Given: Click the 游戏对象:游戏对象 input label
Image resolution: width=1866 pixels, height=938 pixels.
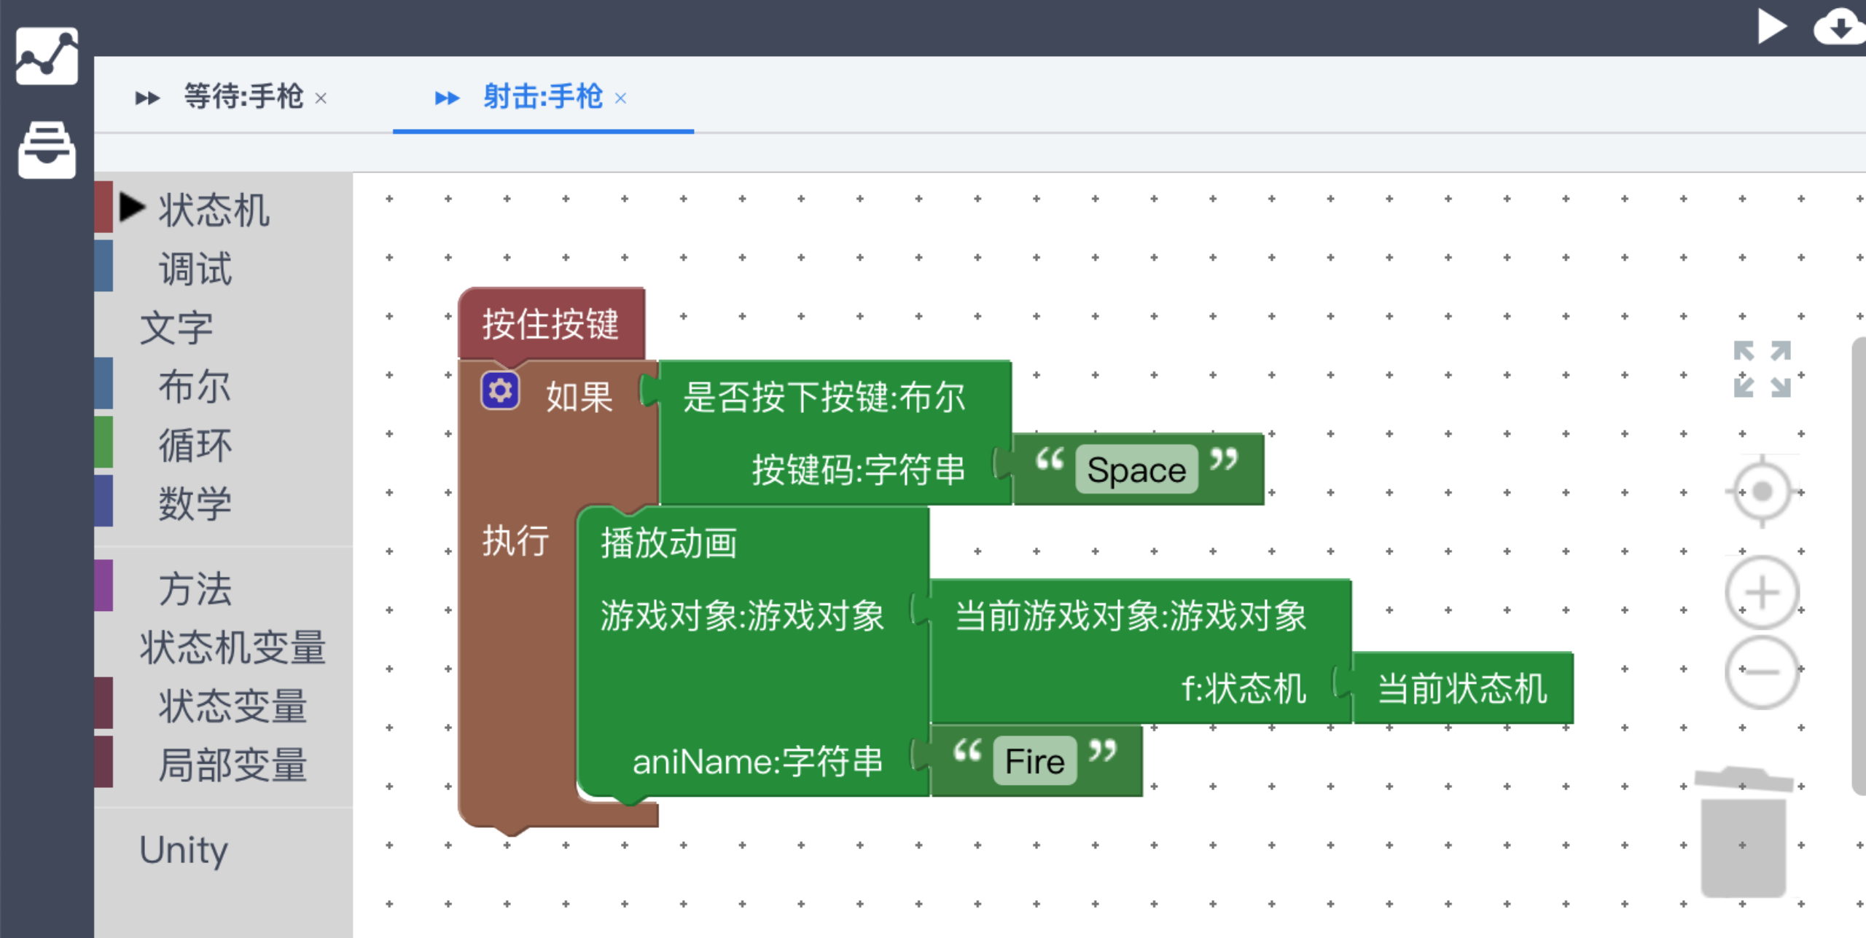Looking at the screenshot, I should [x=742, y=616].
